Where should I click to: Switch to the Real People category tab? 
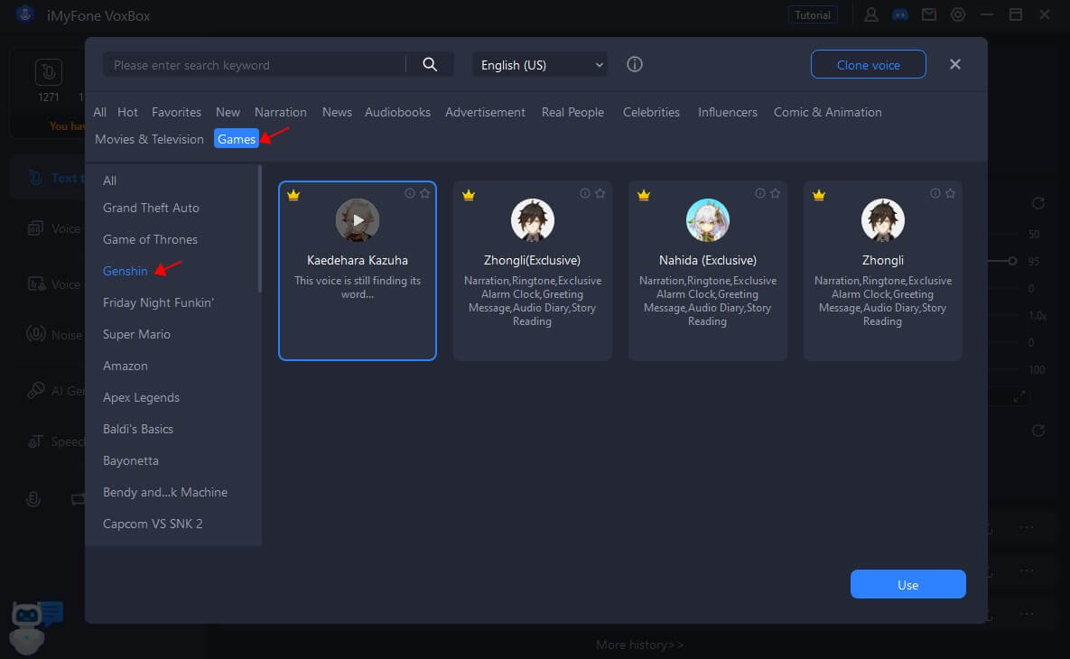(x=572, y=112)
